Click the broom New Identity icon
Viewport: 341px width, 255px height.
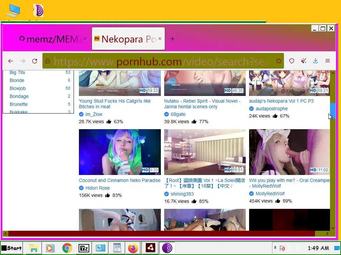pyautogui.click(x=304, y=61)
